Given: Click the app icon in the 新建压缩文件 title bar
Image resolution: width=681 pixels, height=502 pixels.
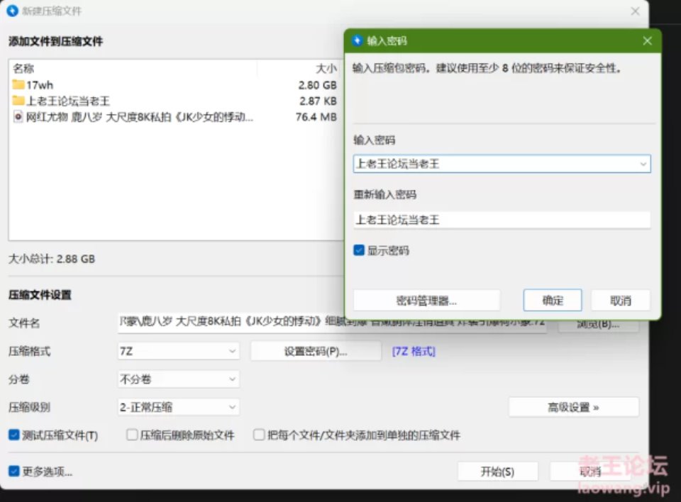Looking at the screenshot, I should [x=13, y=11].
